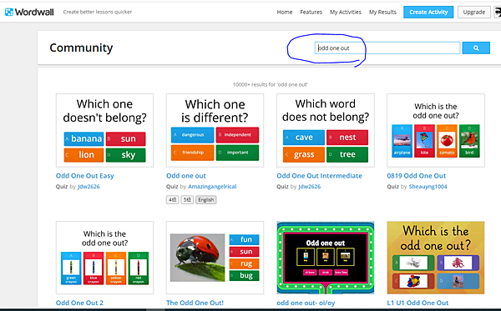Select the English tag

[205, 199]
